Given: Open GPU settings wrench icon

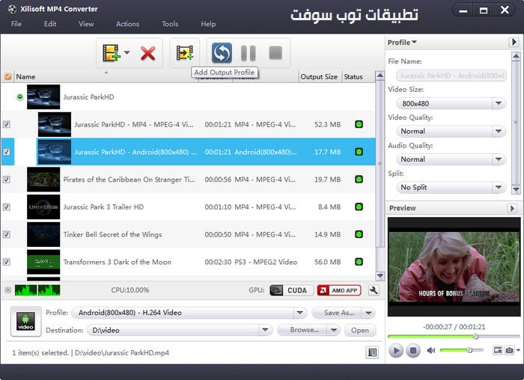Looking at the screenshot, I should tap(374, 290).
